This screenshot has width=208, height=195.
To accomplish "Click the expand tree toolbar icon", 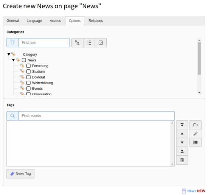I will pyautogui.click(x=77, y=43).
